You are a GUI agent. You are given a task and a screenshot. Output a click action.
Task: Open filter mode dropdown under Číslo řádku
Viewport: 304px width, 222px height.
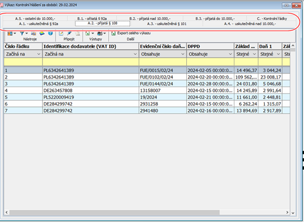39,54
